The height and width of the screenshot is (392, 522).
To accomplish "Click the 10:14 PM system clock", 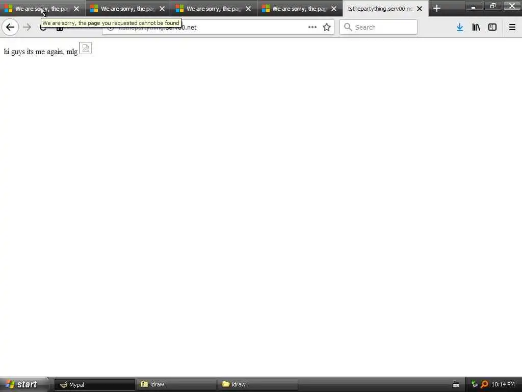I will 503,384.
